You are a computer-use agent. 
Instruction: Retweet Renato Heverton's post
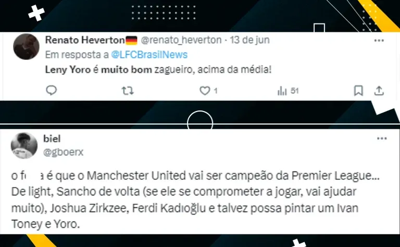point(128,91)
